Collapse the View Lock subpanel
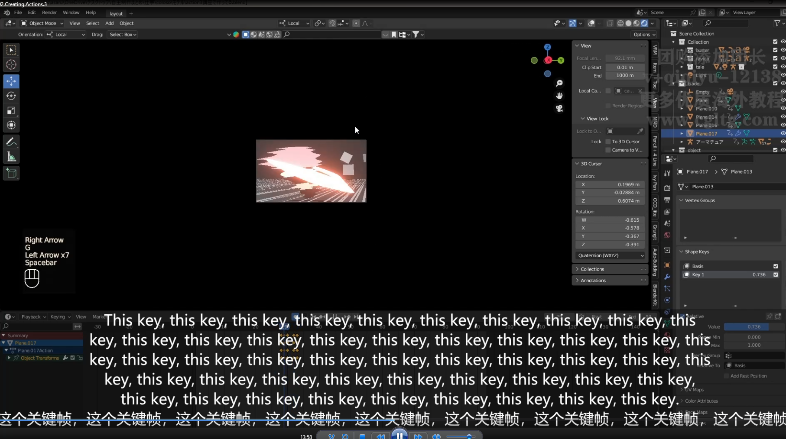This screenshot has width=786, height=439. click(x=594, y=119)
